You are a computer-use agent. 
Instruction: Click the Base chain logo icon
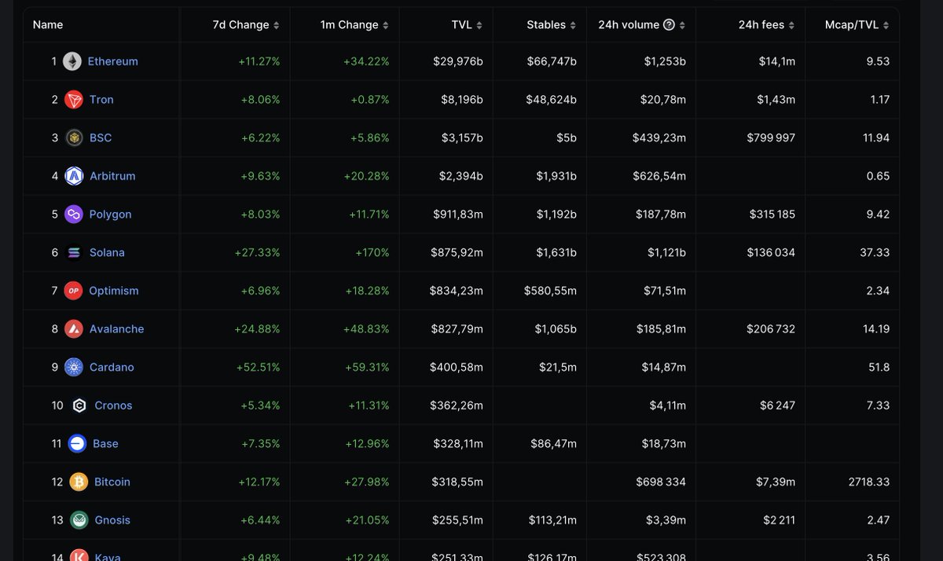(77, 444)
